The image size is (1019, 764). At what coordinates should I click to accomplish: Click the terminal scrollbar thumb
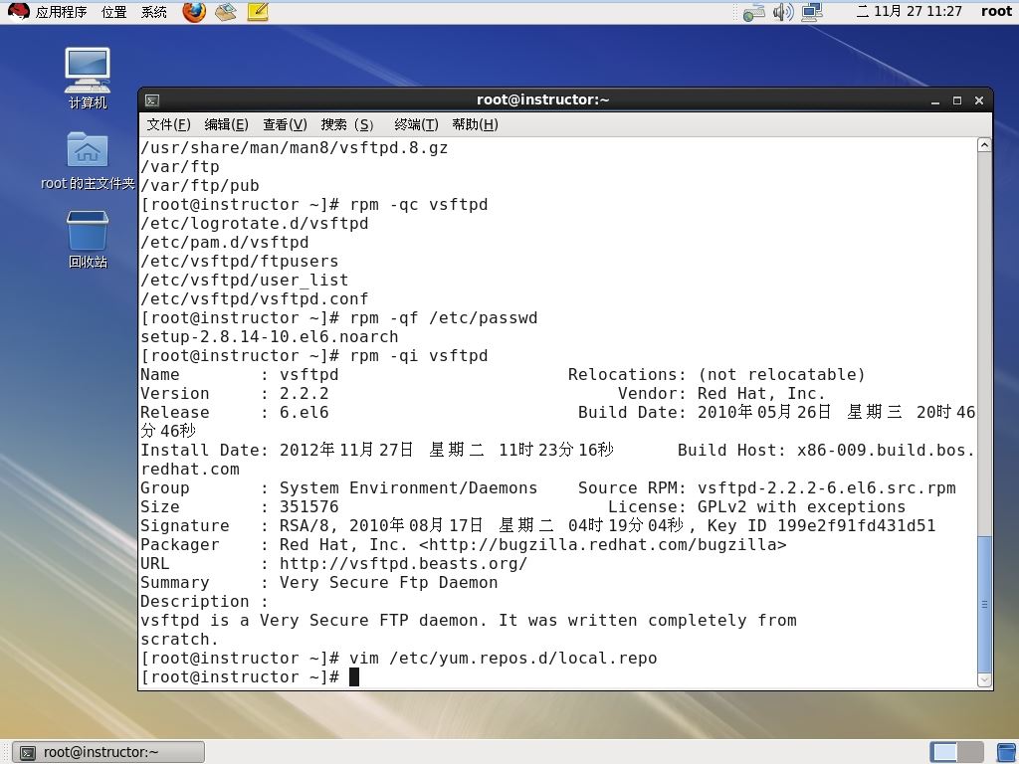point(984,604)
